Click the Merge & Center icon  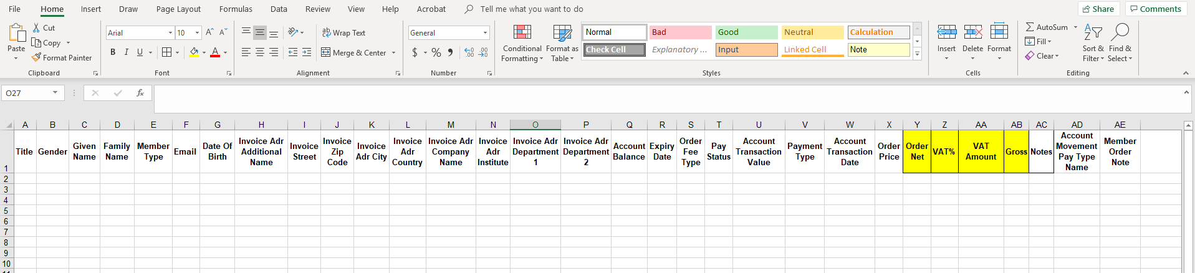click(326, 52)
